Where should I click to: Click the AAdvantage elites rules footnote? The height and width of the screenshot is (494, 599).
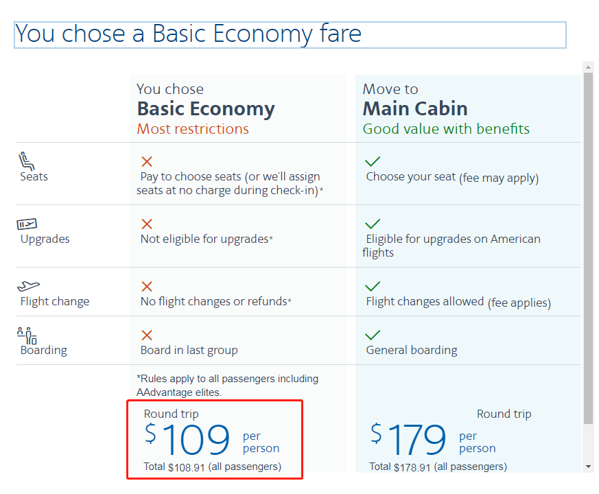(228, 386)
